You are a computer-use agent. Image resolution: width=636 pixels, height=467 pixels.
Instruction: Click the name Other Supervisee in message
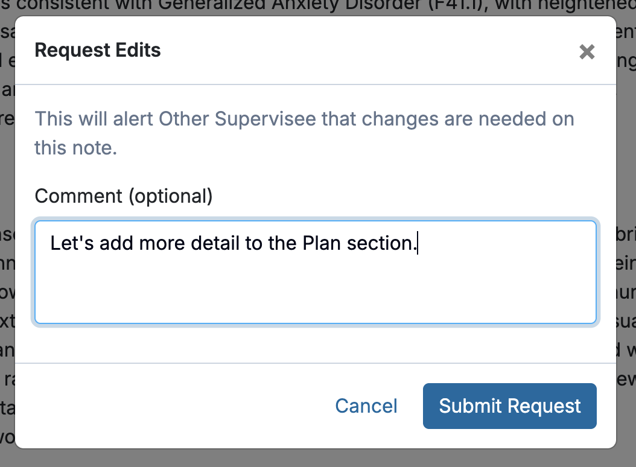(x=237, y=119)
